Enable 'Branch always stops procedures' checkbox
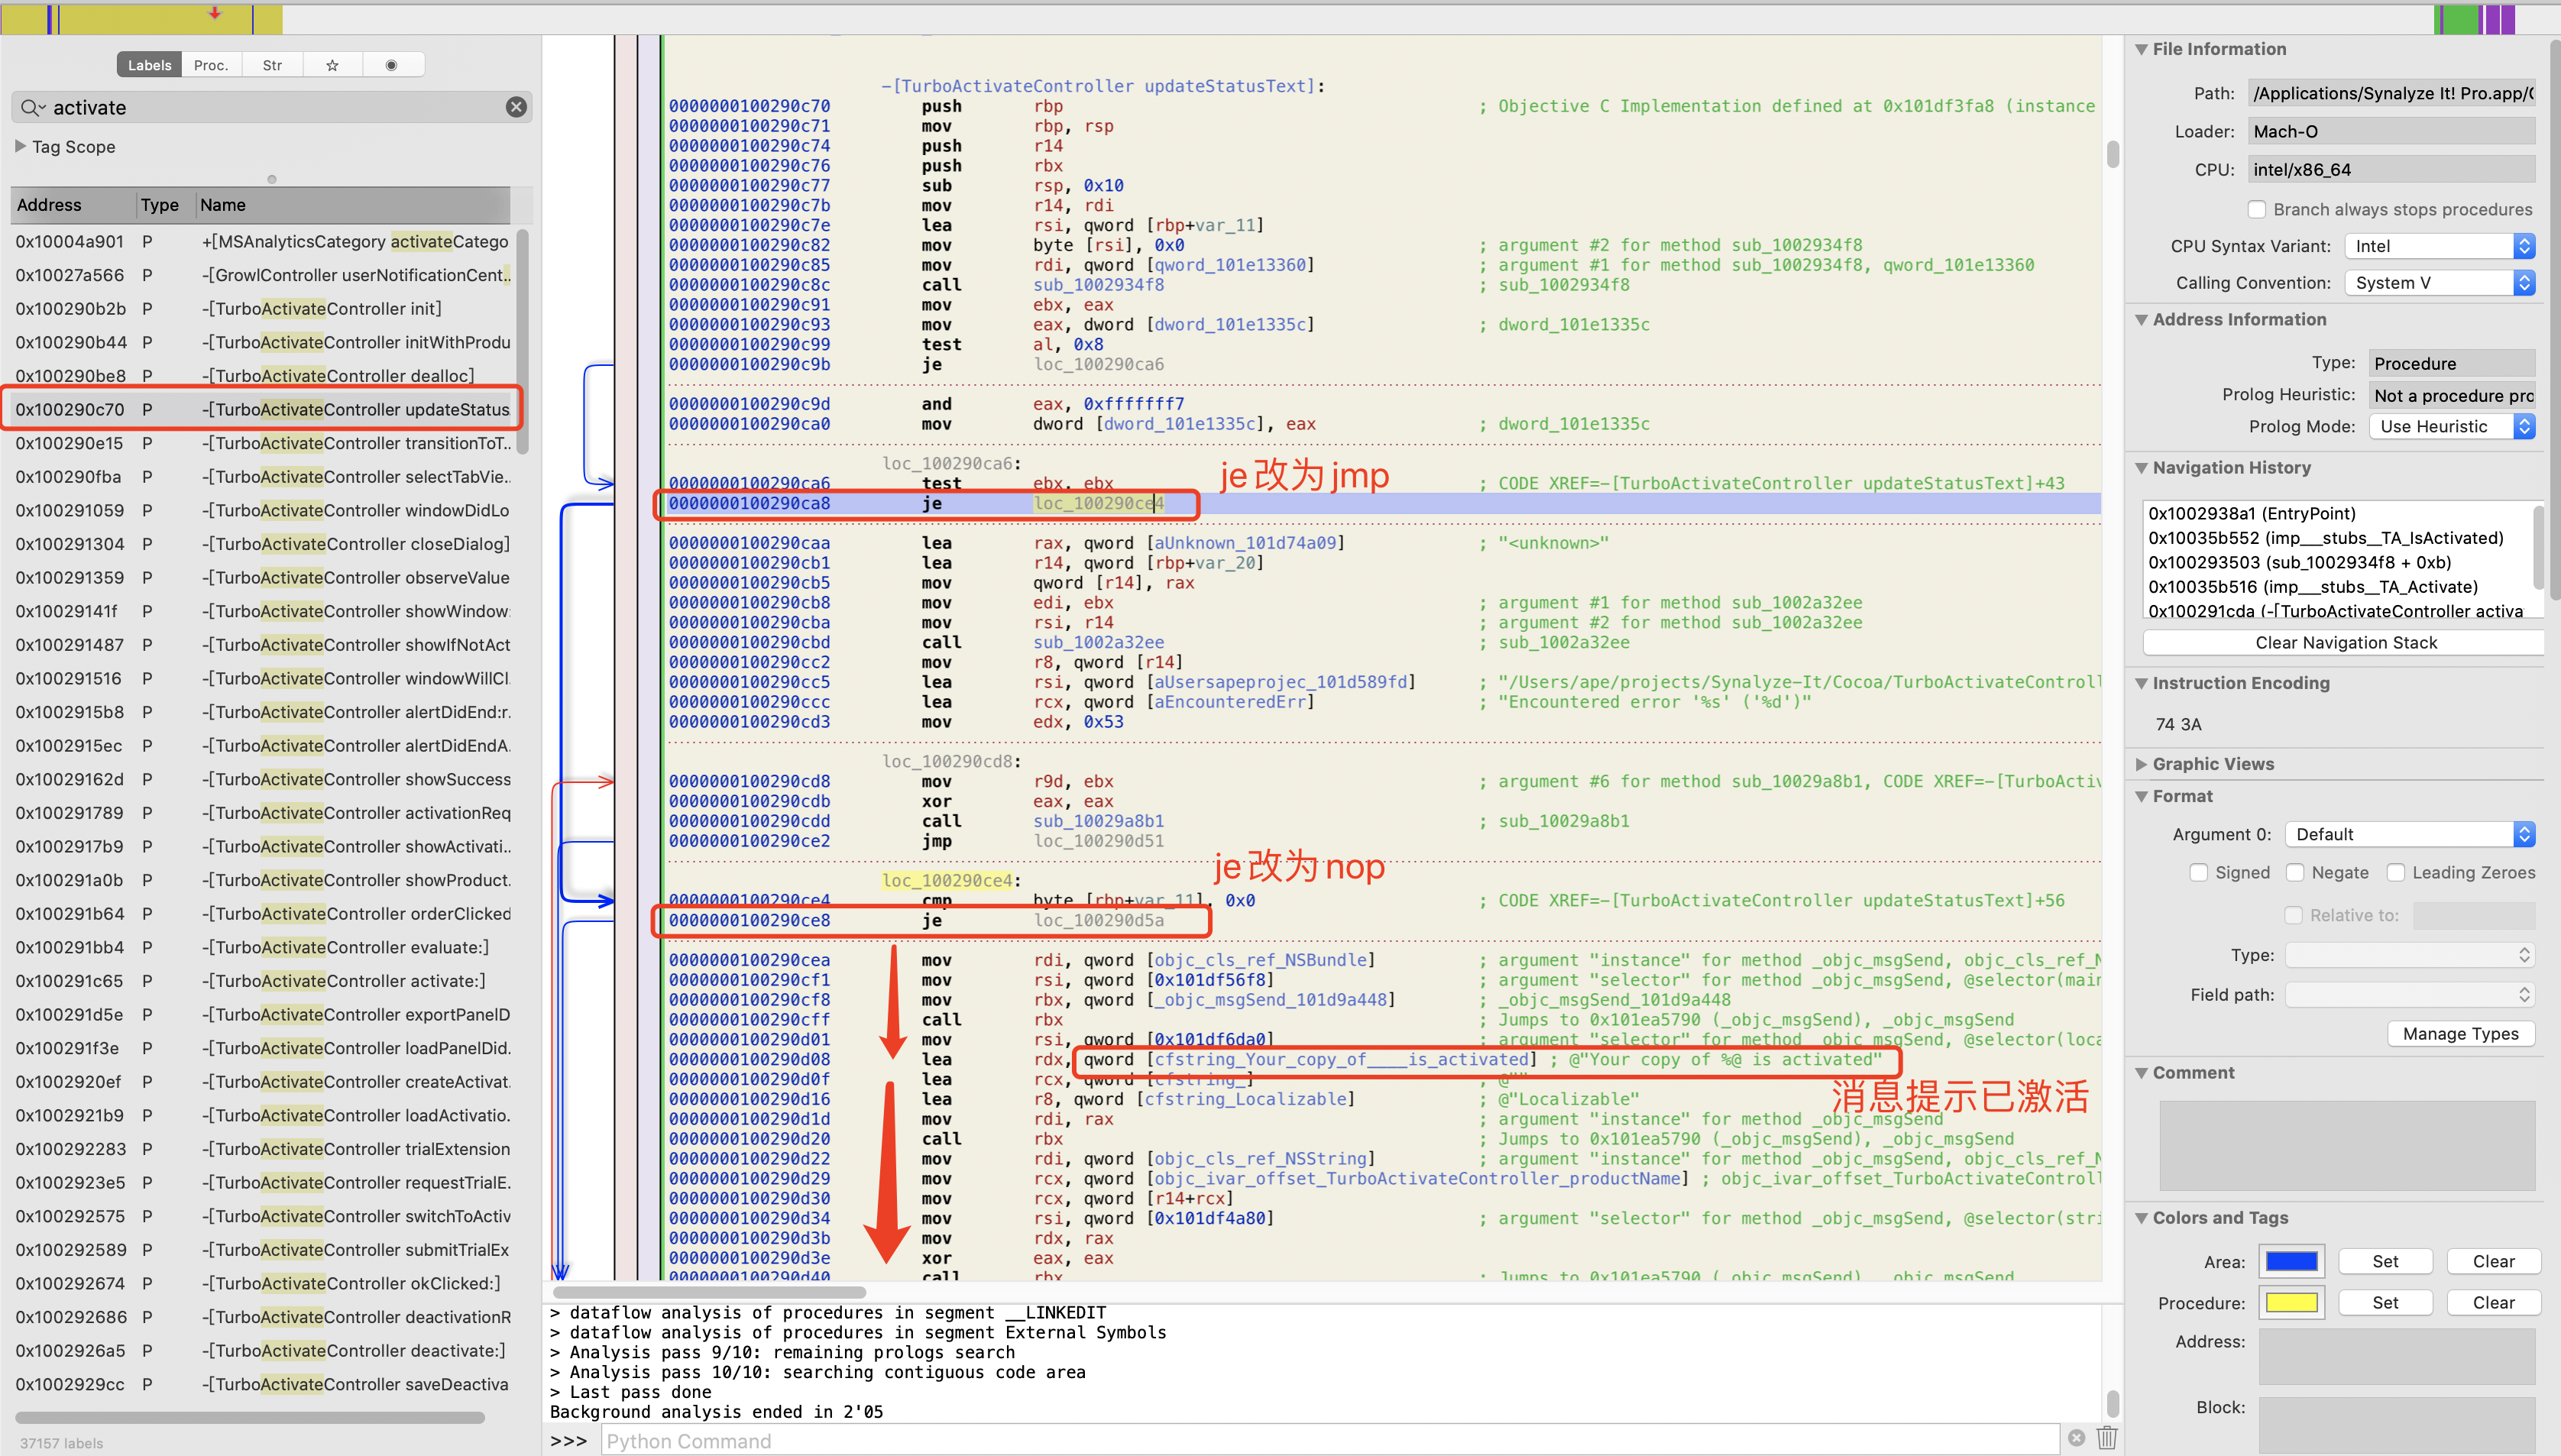The width and height of the screenshot is (2561, 1456). click(2257, 209)
